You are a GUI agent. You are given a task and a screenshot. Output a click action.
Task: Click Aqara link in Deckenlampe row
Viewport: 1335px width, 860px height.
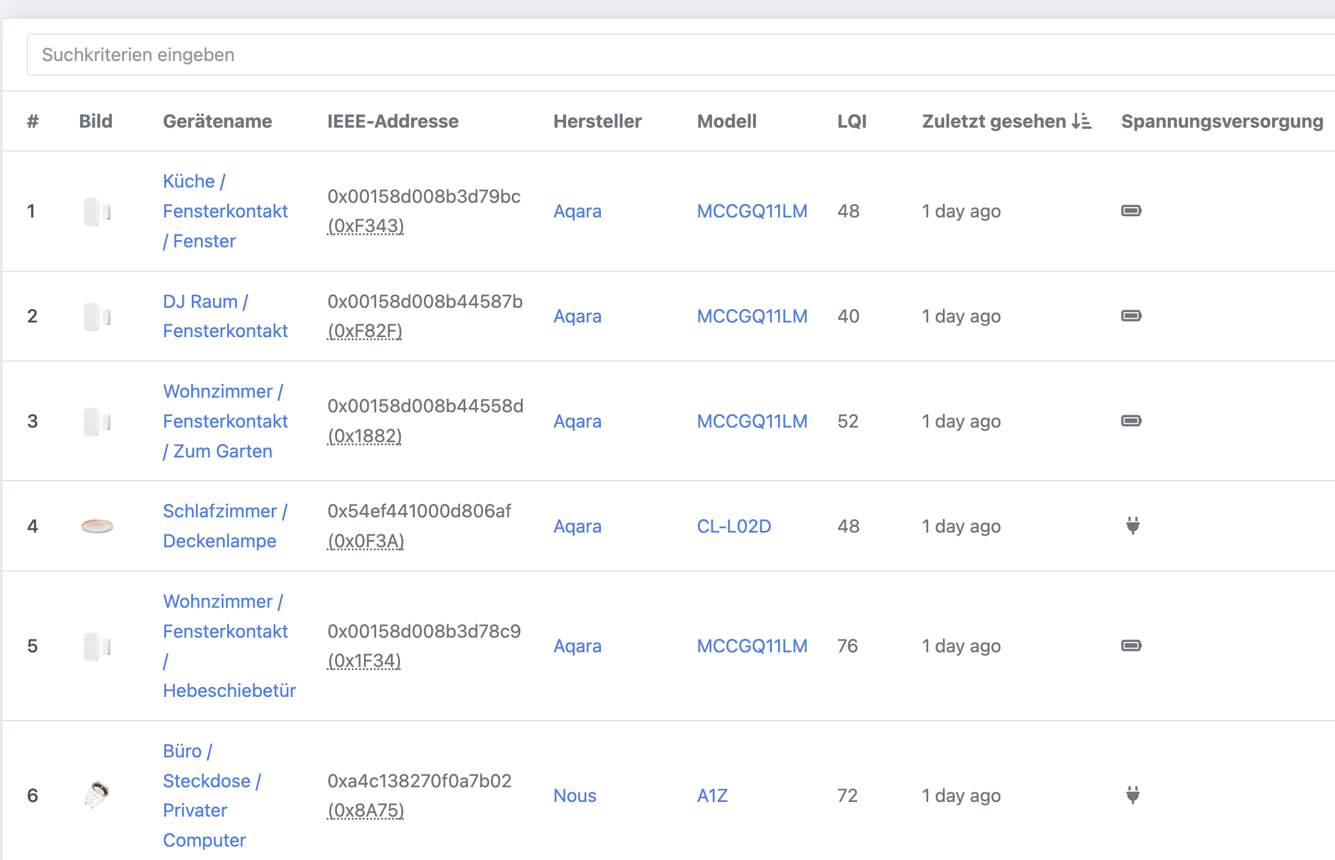[577, 526]
